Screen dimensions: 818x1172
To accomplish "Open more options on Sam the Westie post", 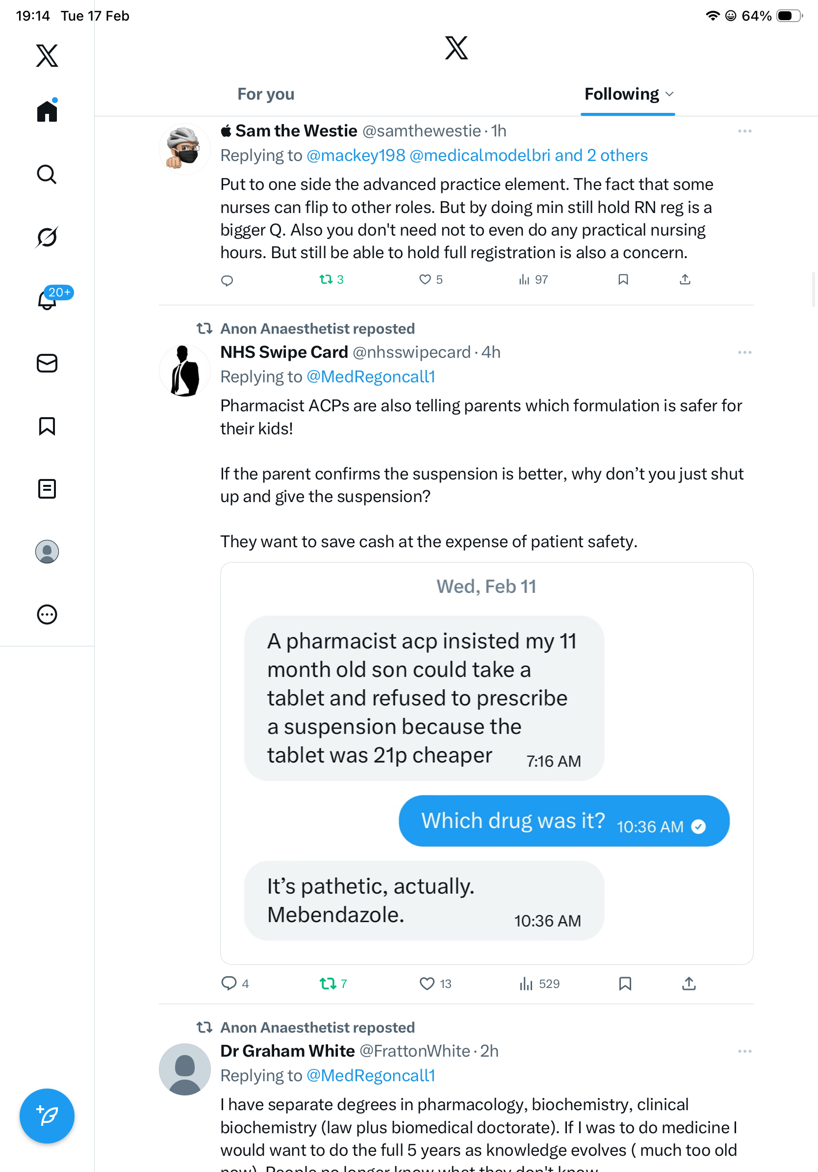I will point(744,131).
